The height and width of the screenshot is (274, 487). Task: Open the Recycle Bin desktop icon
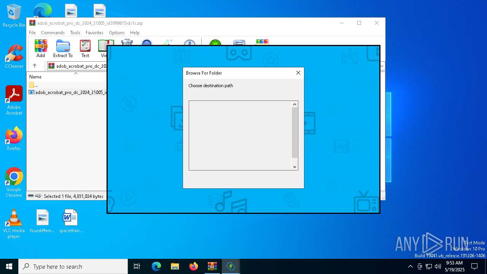[x=14, y=16]
